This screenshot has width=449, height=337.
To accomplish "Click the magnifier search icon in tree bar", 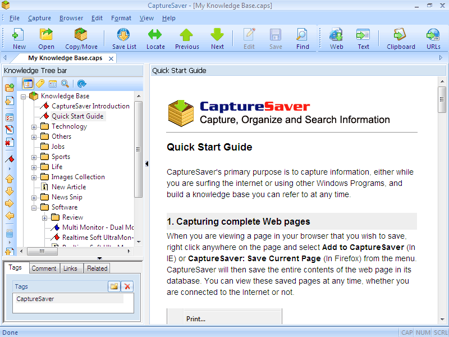I will coord(65,84).
